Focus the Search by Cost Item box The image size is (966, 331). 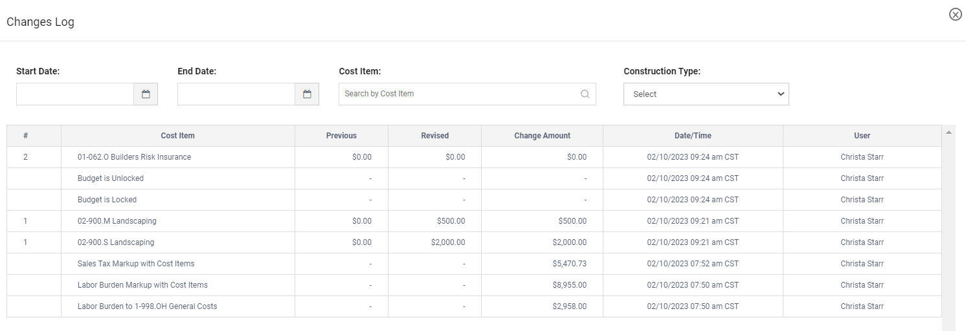point(460,94)
